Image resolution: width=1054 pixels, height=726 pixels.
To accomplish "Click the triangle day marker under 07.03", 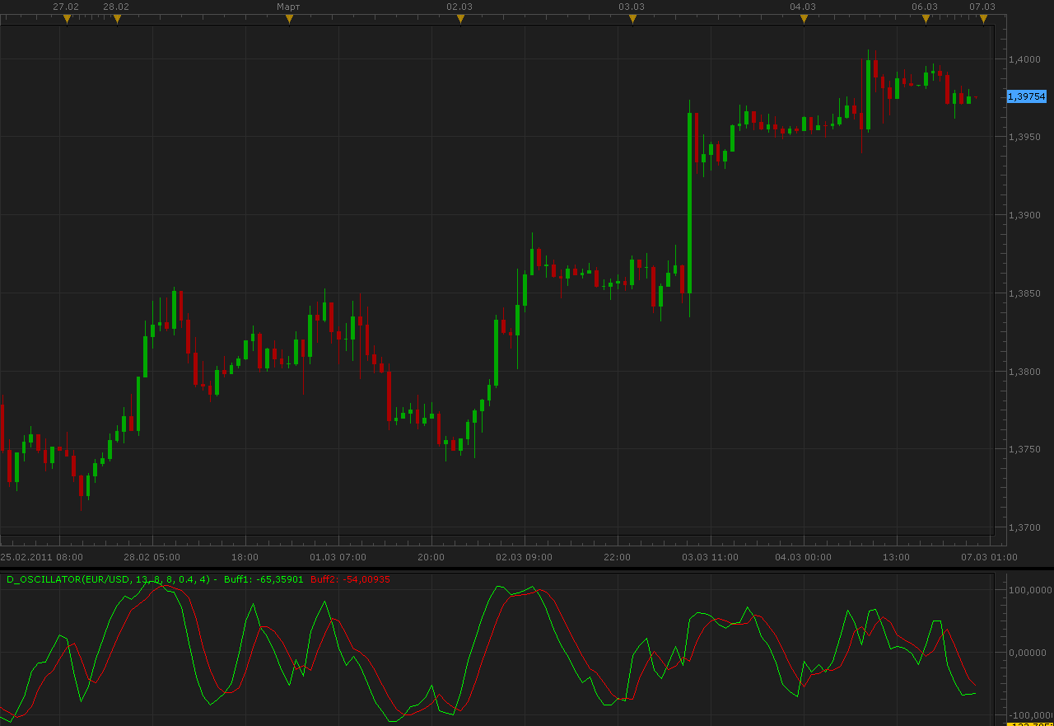I will [x=982, y=19].
